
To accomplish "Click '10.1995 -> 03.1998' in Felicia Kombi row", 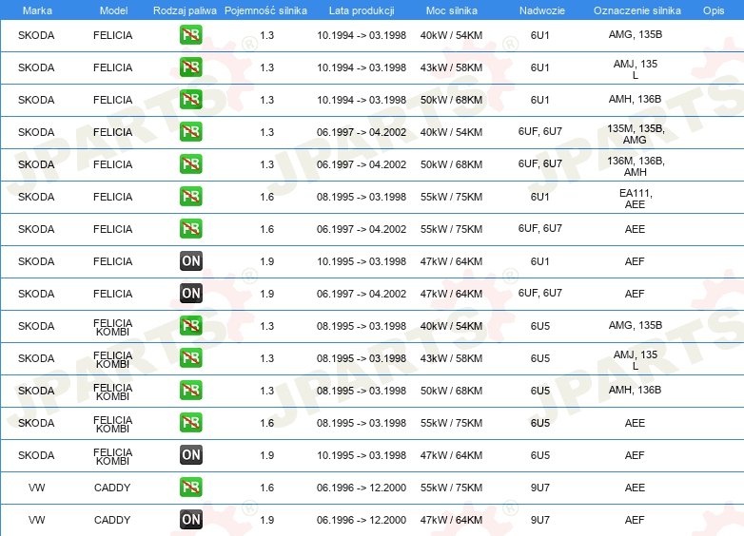I will (x=362, y=455).
